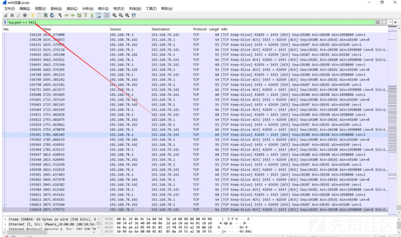Select packet number 336024
Screen dimensions: 401x237
tap(195, 210)
